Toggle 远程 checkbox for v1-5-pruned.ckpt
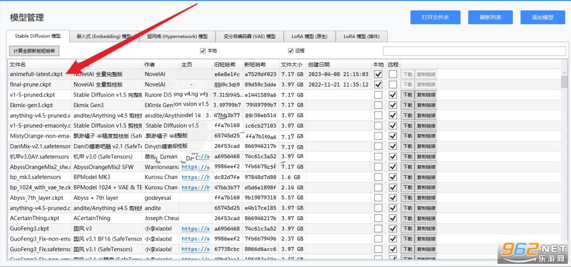This screenshot has height=267, width=571. [393, 95]
